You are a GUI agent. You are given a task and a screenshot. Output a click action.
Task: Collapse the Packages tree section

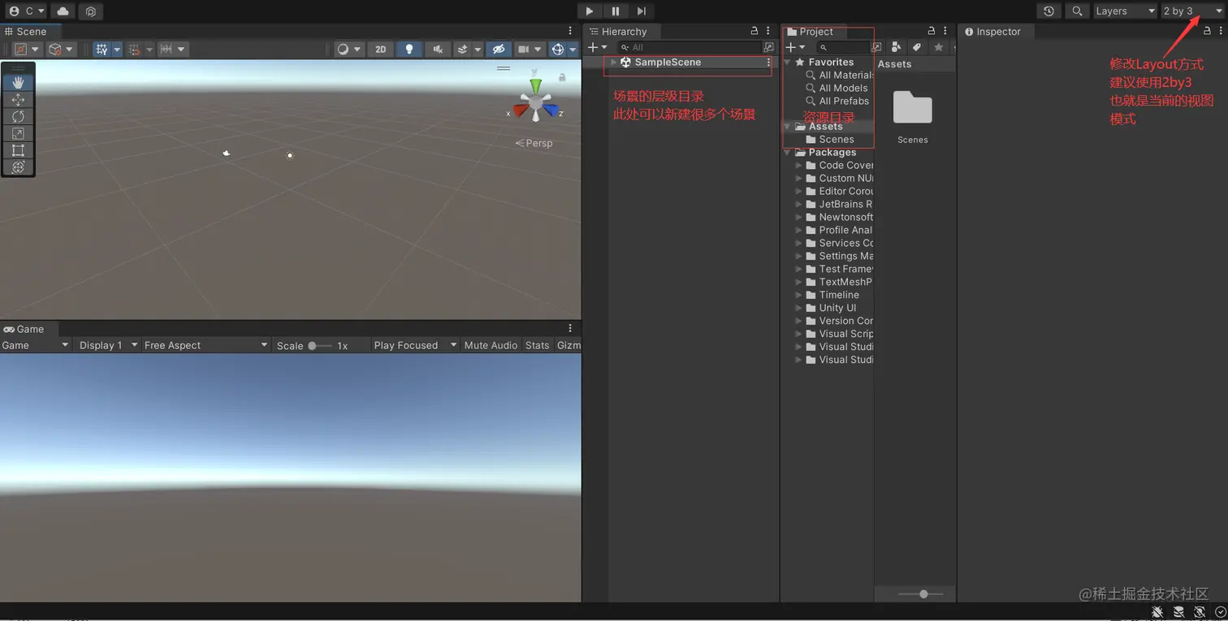pyautogui.click(x=787, y=153)
